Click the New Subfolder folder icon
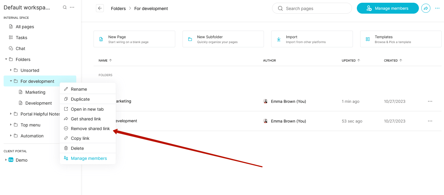444x195 pixels. click(x=190, y=39)
